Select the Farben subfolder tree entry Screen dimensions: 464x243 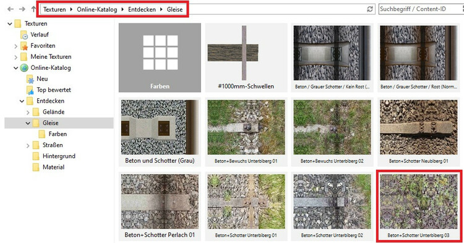click(58, 134)
